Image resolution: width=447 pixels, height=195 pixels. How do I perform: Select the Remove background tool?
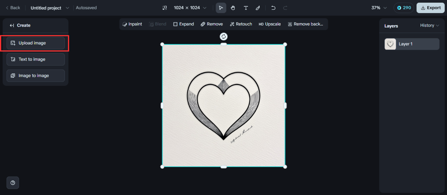(306, 24)
